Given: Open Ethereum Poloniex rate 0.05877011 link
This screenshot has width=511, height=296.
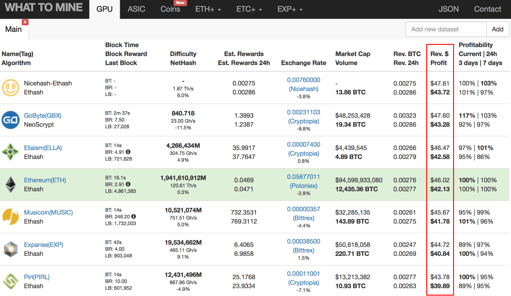Looking at the screenshot, I should (x=304, y=177).
